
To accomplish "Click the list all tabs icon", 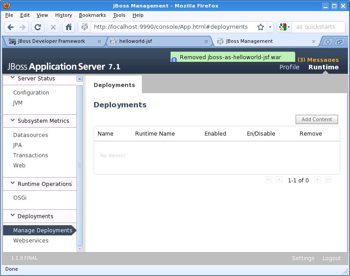I will [x=339, y=42].
